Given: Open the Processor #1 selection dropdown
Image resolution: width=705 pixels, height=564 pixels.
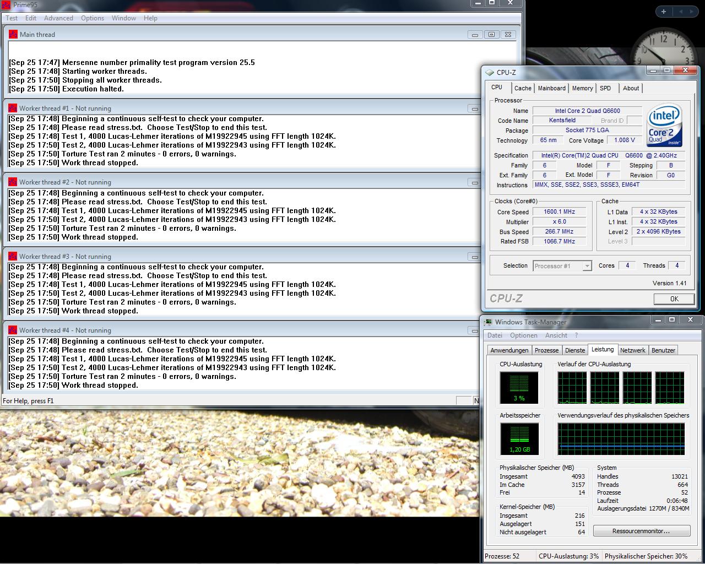Looking at the screenshot, I should [x=562, y=266].
